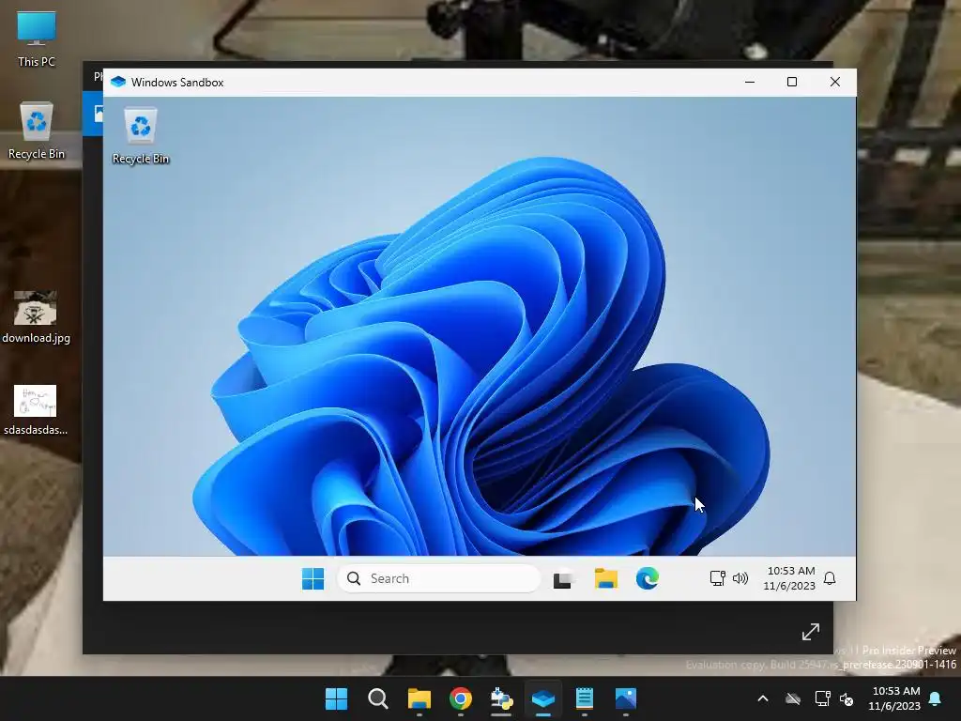
Task: Click the Photos window fullscreen arrow icon
Action: [x=811, y=632]
